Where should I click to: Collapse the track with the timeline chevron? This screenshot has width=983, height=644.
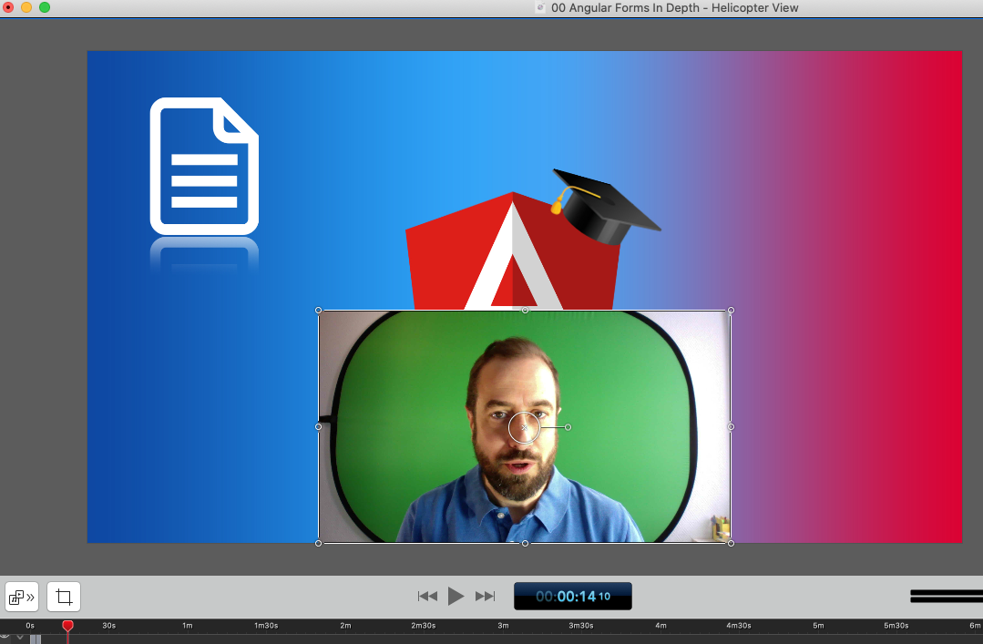[x=20, y=638]
